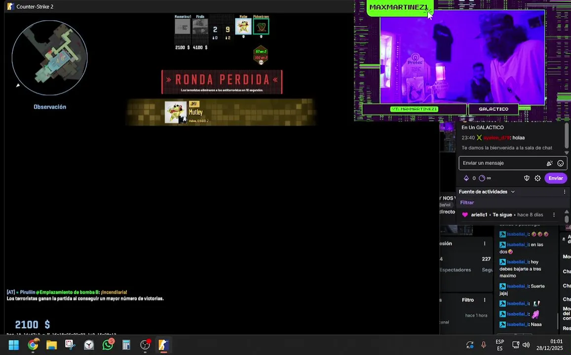This screenshot has height=355, width=571.
Task: Launch File Explorer from the taskbar
Action: click(x=52, y=345)
